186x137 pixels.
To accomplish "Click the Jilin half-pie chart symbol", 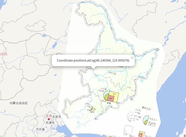I will click(x=106, y=96).
